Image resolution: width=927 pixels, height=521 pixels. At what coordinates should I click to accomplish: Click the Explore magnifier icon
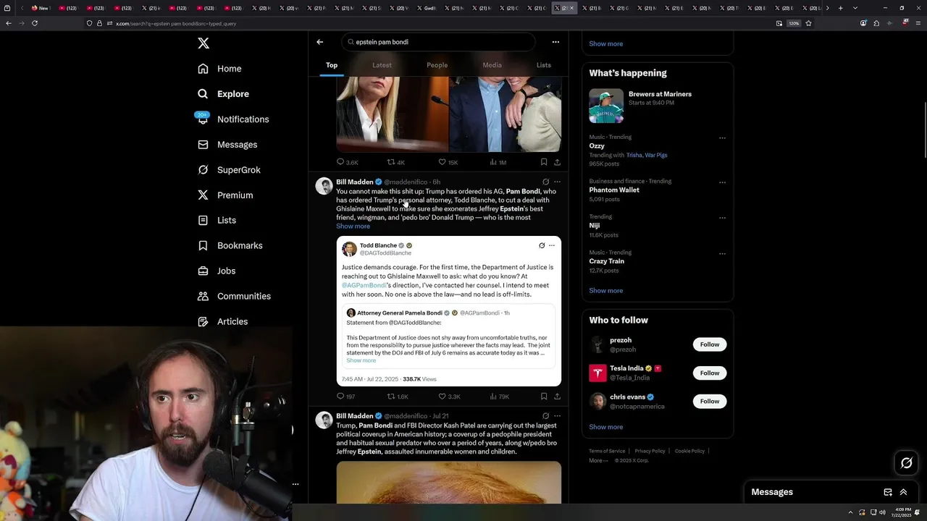[x=204, y=94]
